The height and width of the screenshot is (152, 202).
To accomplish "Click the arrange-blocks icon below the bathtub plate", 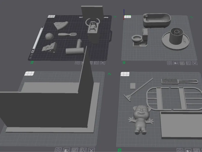I will coord(182,63).
